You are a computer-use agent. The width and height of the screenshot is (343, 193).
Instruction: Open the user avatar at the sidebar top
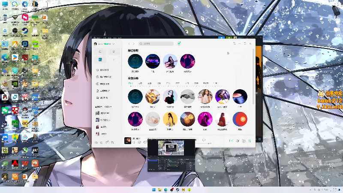click(95, 44)
